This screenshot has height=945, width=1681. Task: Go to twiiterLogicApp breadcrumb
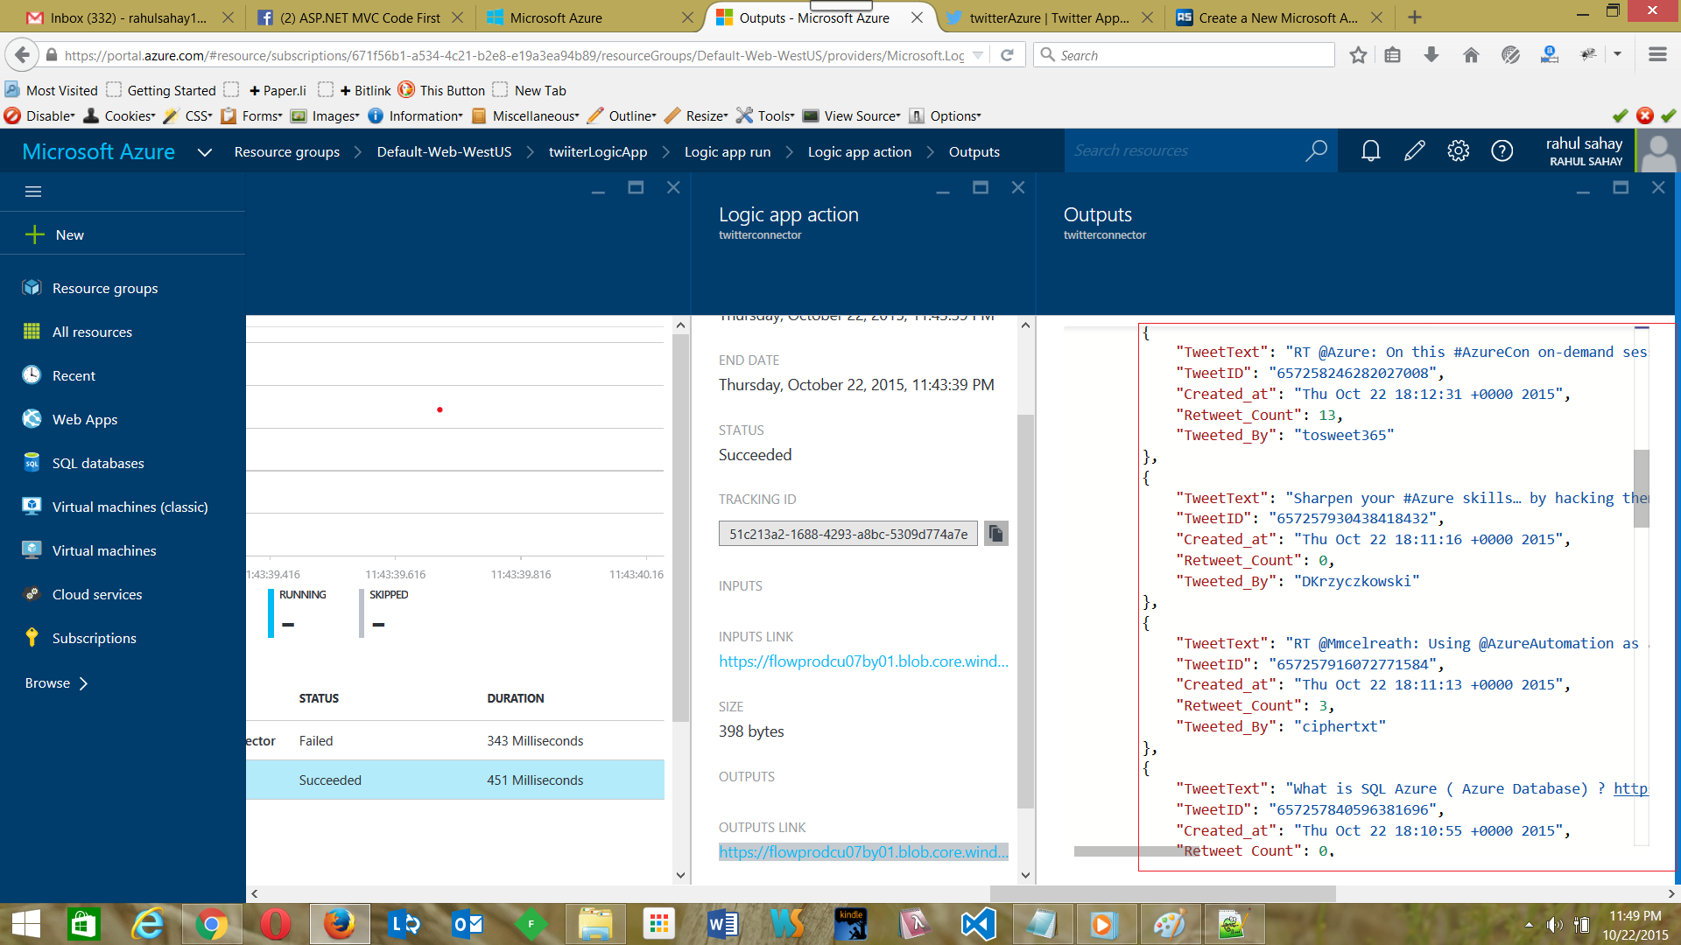(598, 151)
